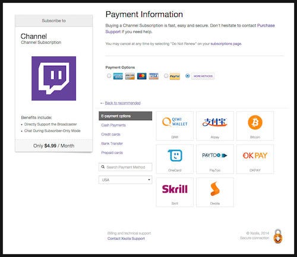This screenshot has width=297, height=257.
Task: Pick the OKPAY payment method
Action: [255, 159]
